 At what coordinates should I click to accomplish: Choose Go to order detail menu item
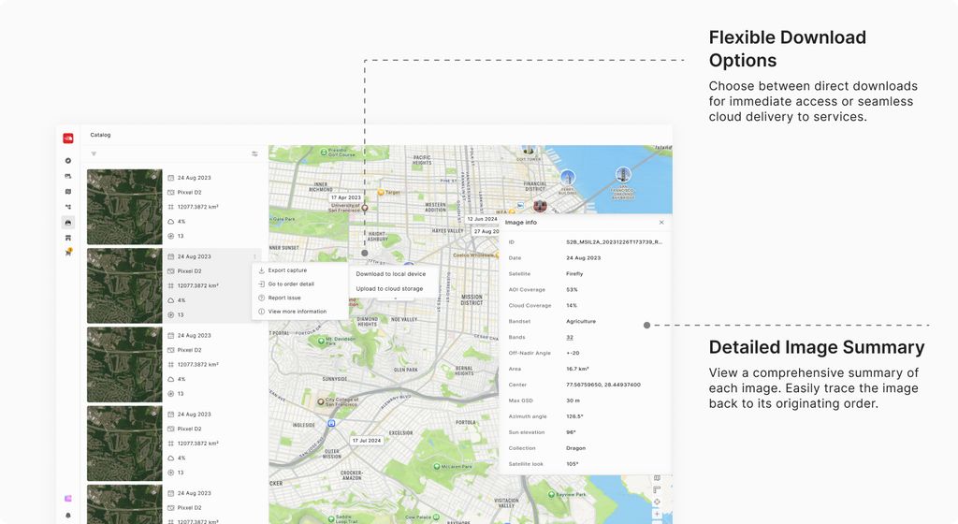[x=300, y=284]
